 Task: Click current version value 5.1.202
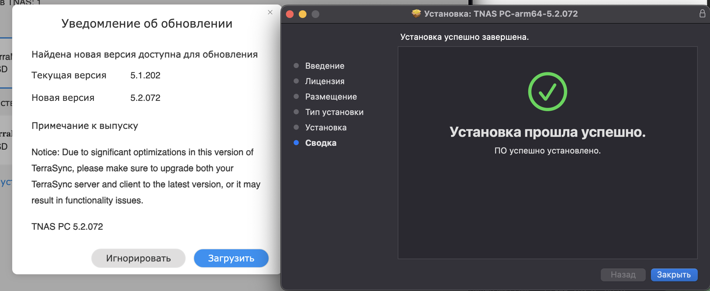145,75
